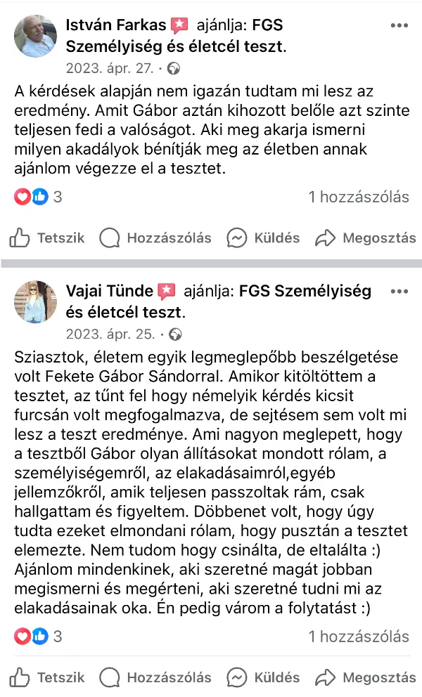Show the 1 hozzászólás on István's post
This screenshot has height=697, width=422.
click(x=359, y=197)
